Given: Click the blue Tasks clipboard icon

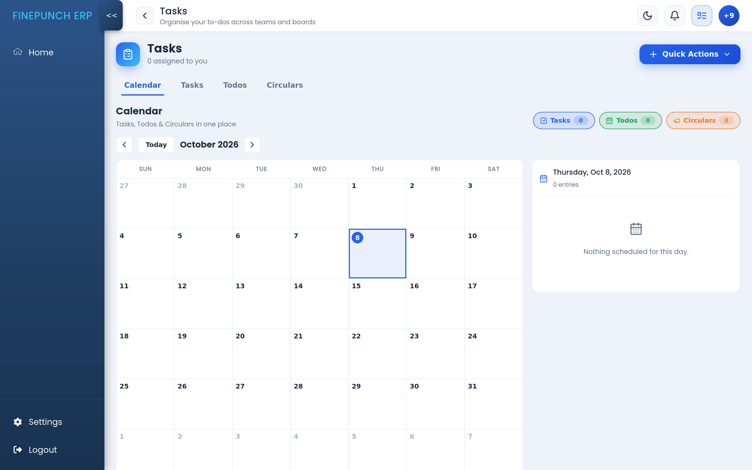Looking at the screenshot, I should [x=128, y=54].
